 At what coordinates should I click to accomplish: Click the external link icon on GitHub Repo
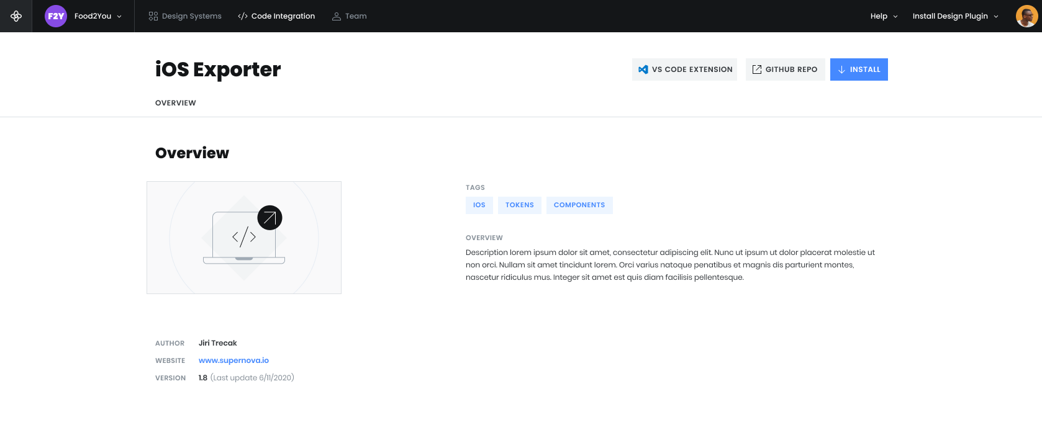(757, 69)
